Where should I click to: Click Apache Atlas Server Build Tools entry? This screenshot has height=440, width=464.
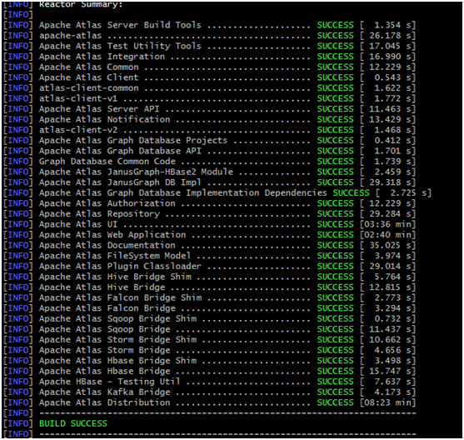click(x=120, y=25)
